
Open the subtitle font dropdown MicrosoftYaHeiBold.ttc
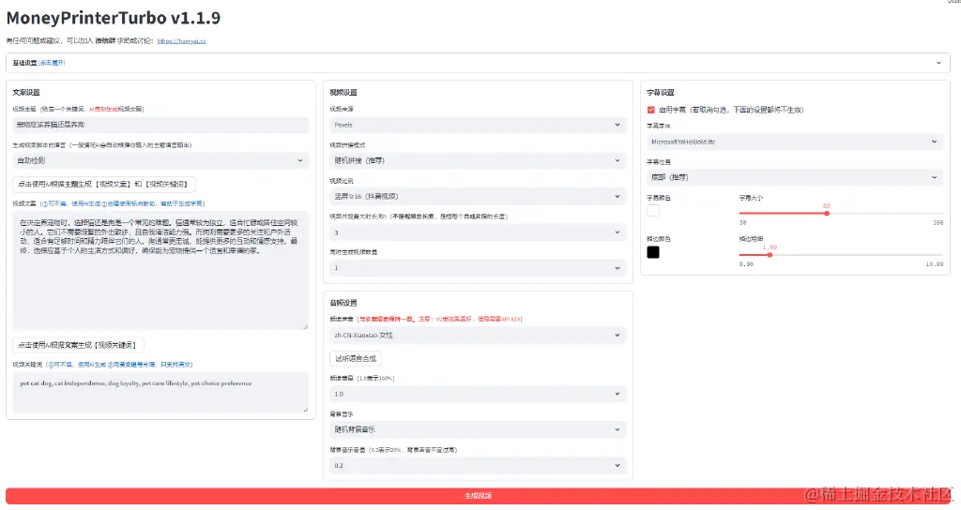click(x=794, y=142)
